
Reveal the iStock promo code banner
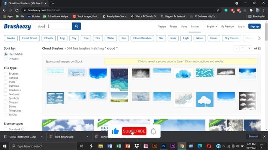[x=180, y=61]
